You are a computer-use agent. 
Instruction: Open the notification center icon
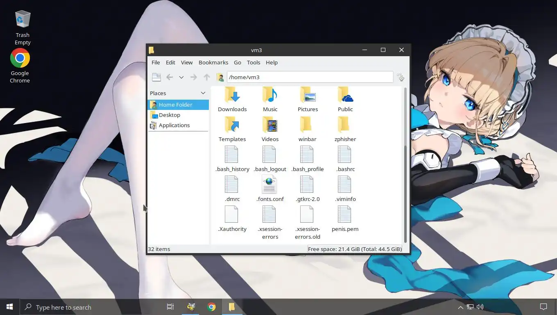(x=543, y=307)
